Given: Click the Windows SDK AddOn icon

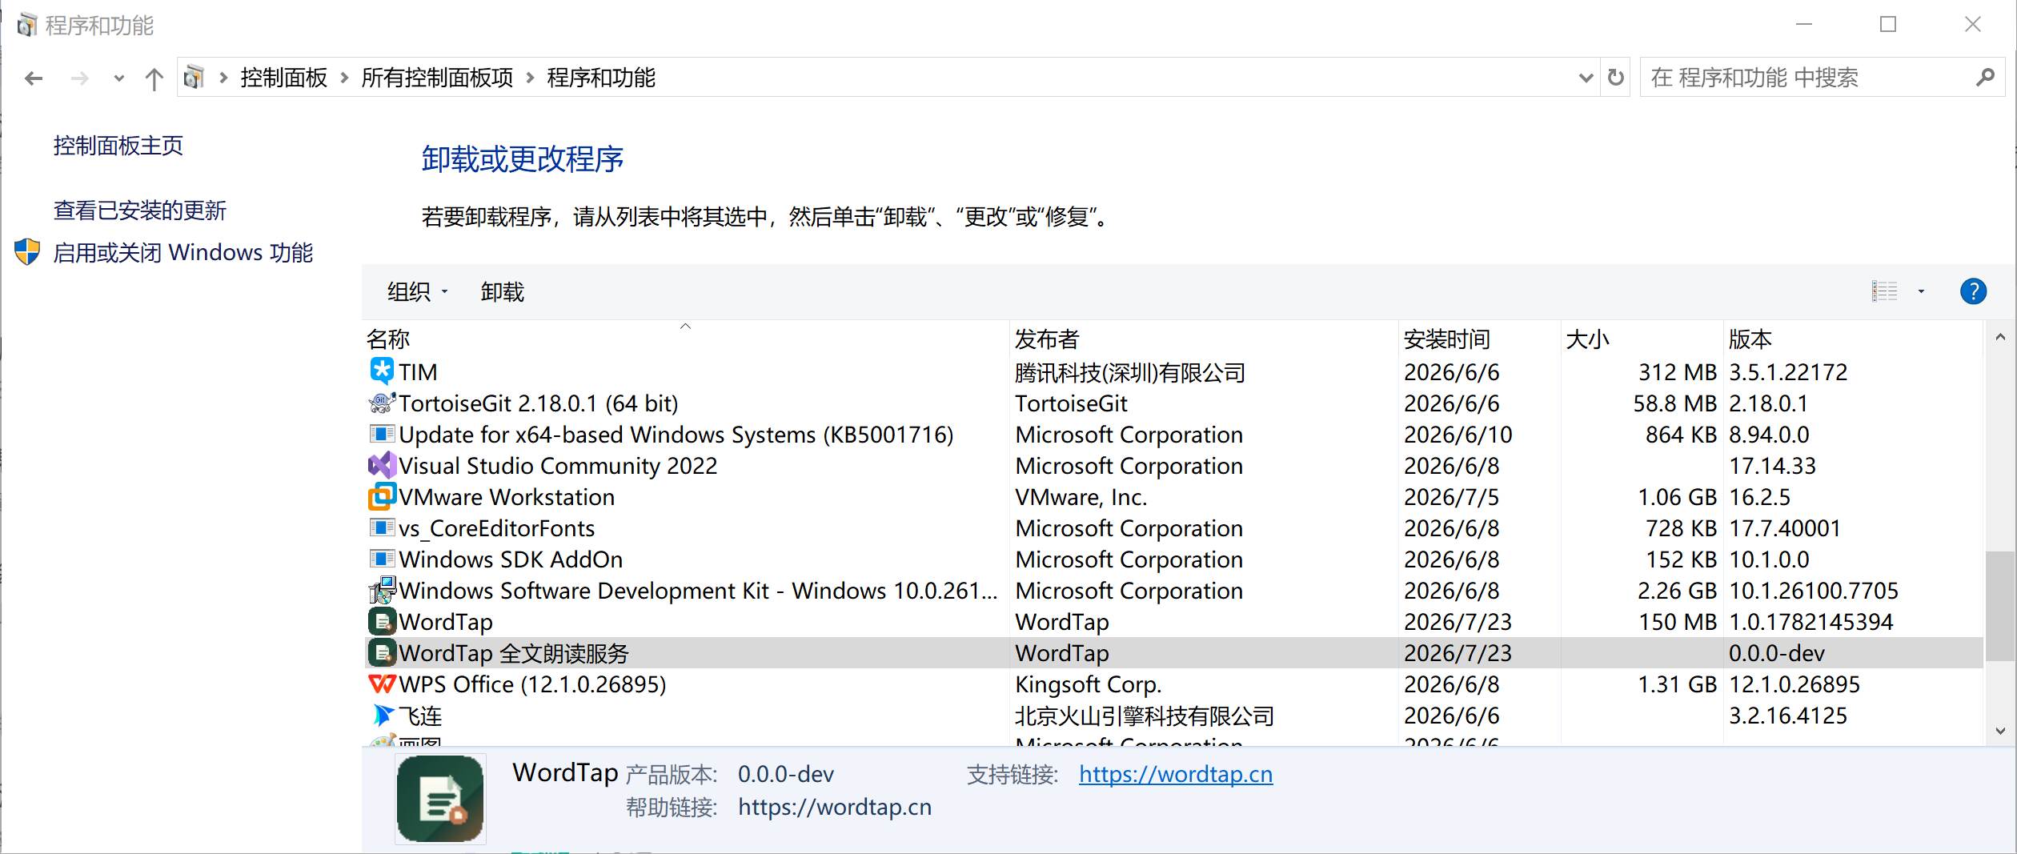Looking at the screenshot, I should 382,559.
